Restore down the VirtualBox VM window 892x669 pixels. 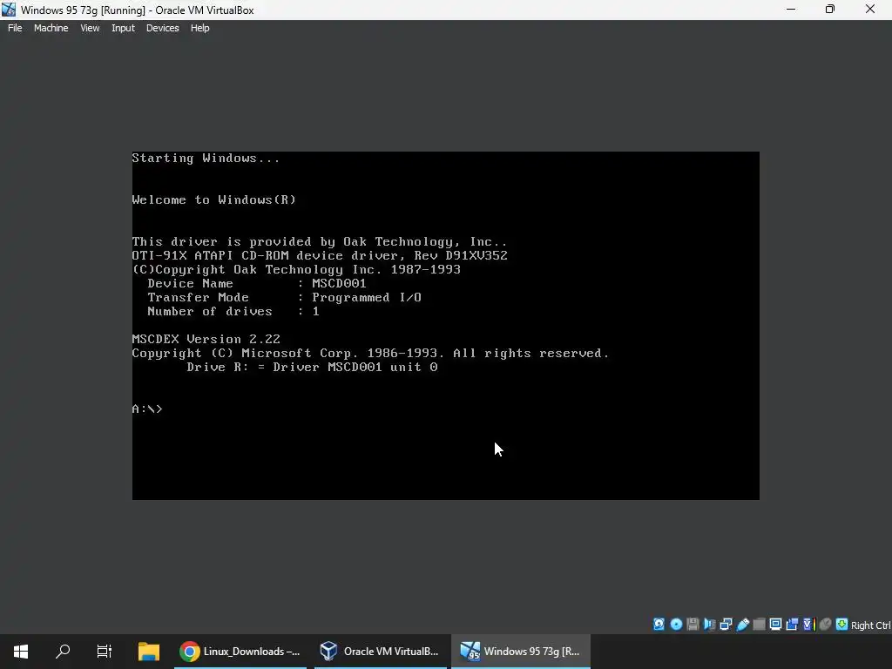pos(830,10)
